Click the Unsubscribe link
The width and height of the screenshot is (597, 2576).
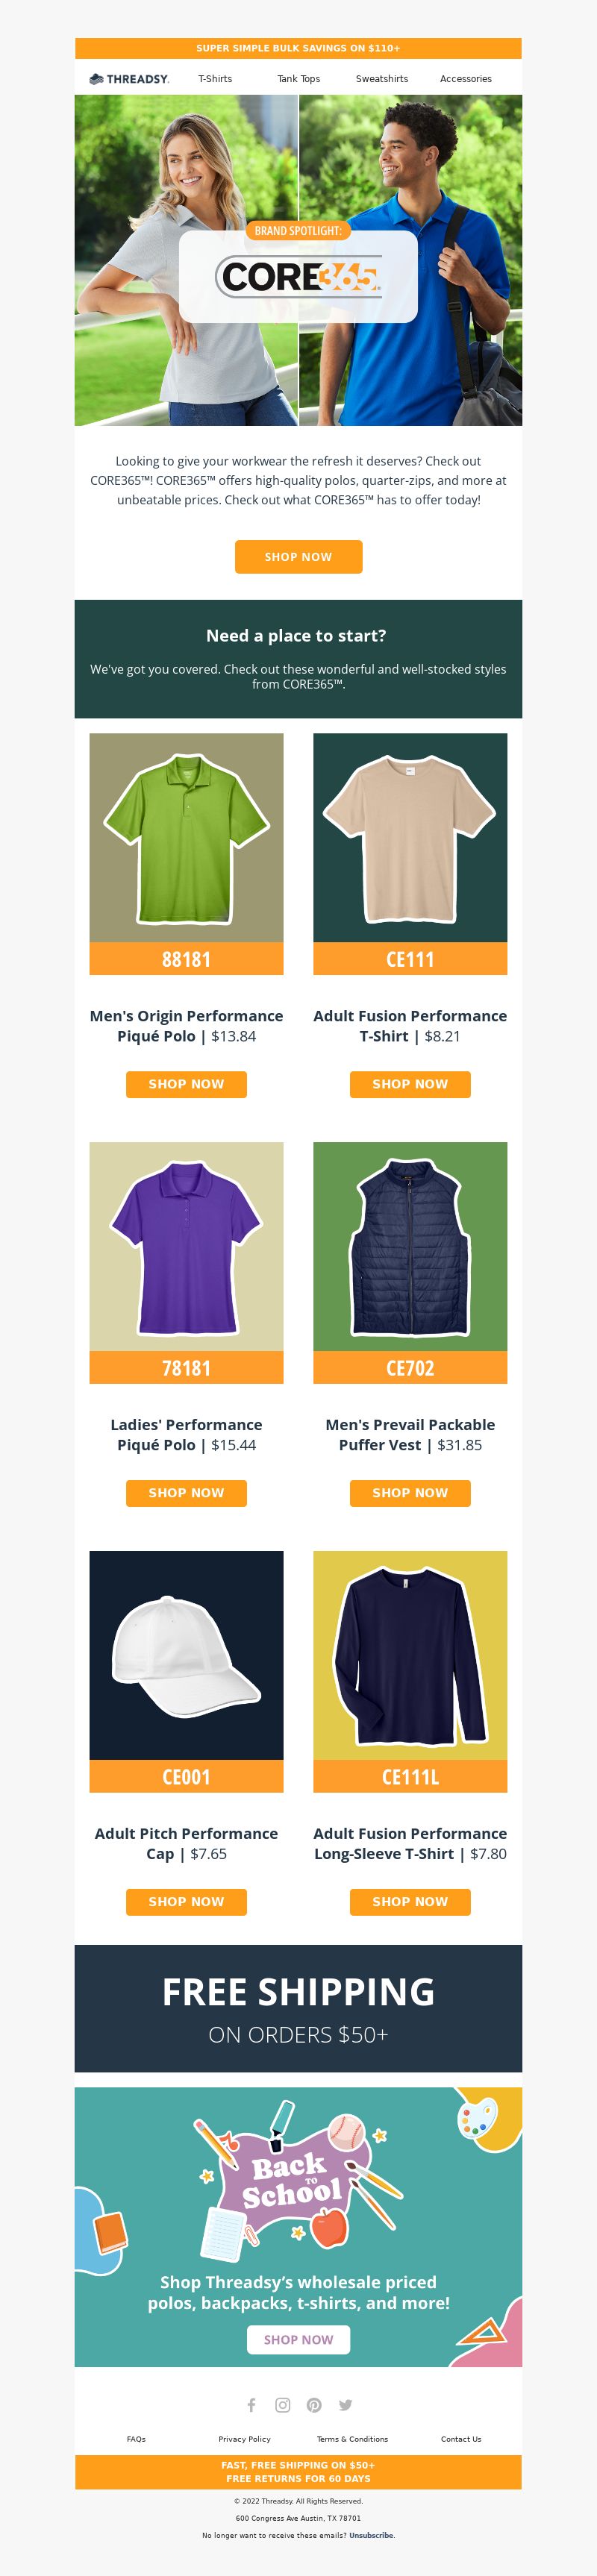coord(371,2535)
